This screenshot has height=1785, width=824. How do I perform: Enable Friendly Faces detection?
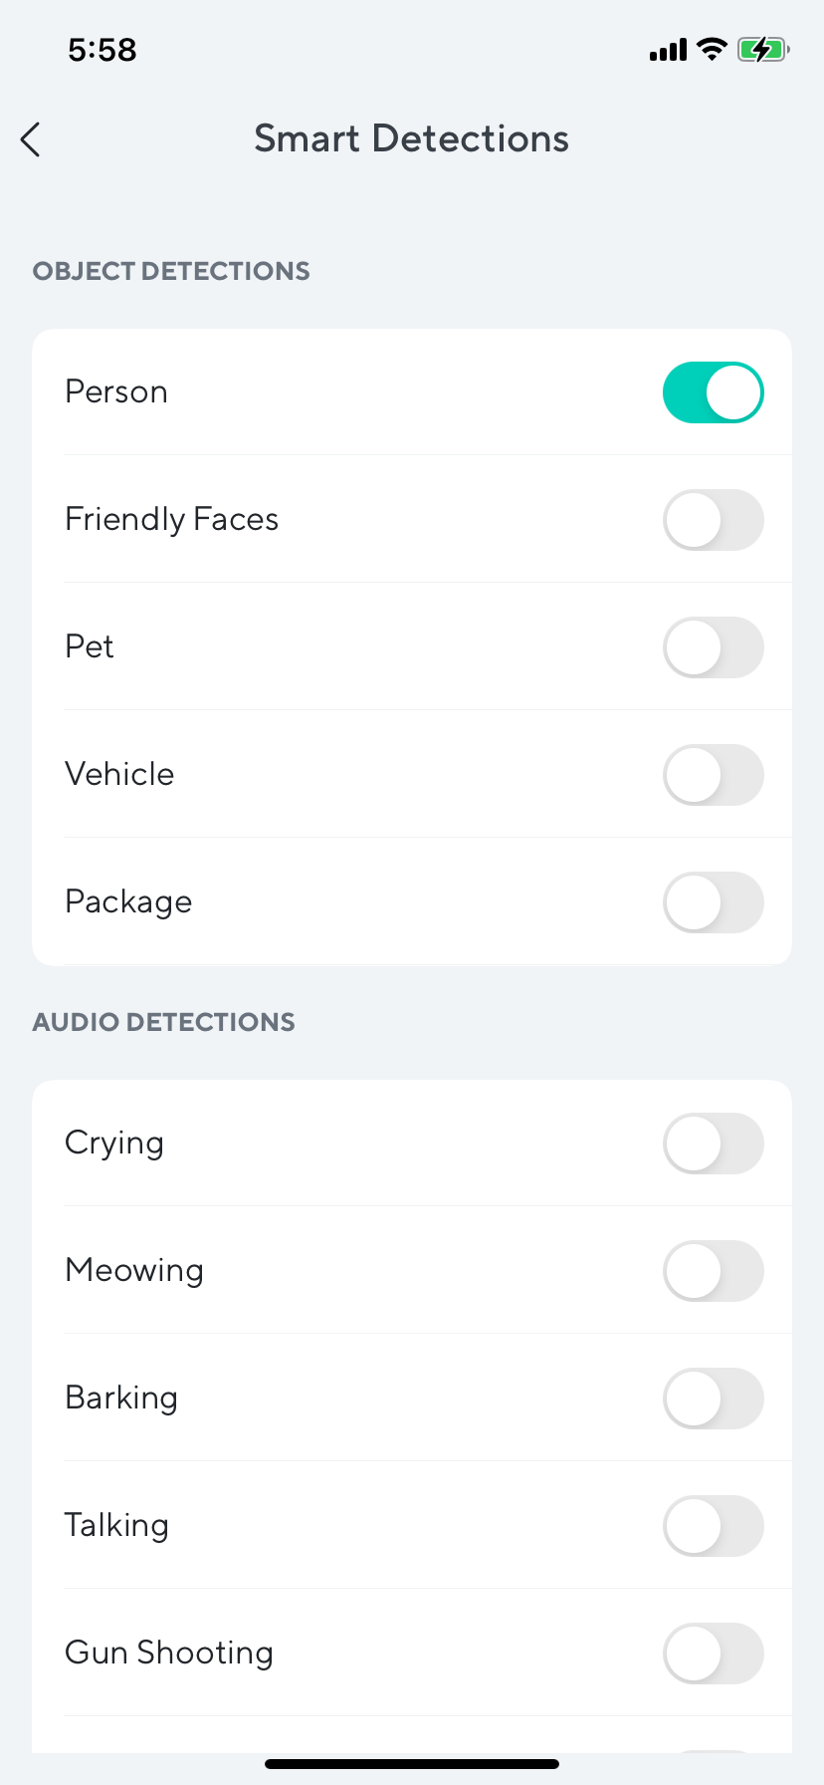coord(713,520)
